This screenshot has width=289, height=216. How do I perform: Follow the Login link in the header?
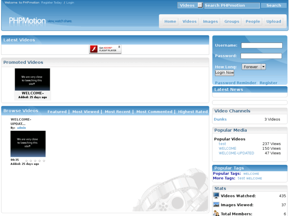point(70,2)
